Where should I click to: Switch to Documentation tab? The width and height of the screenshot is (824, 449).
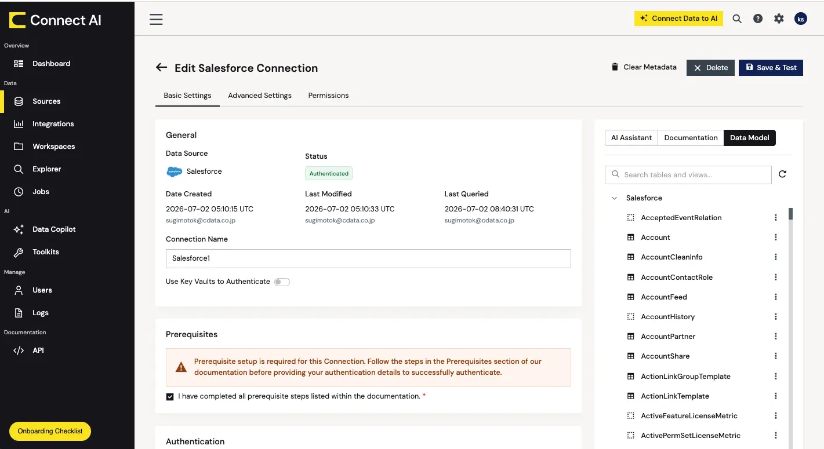point(691,138)
